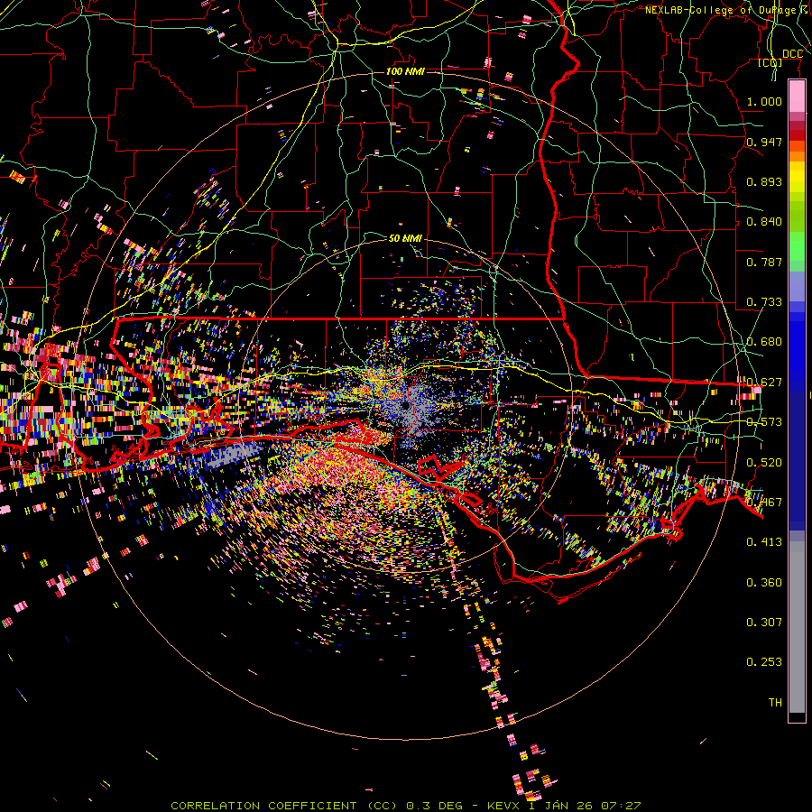Click the 50 NMI range ring label
The height and width of the screenshot is (812, 812).
click(405, 238)
